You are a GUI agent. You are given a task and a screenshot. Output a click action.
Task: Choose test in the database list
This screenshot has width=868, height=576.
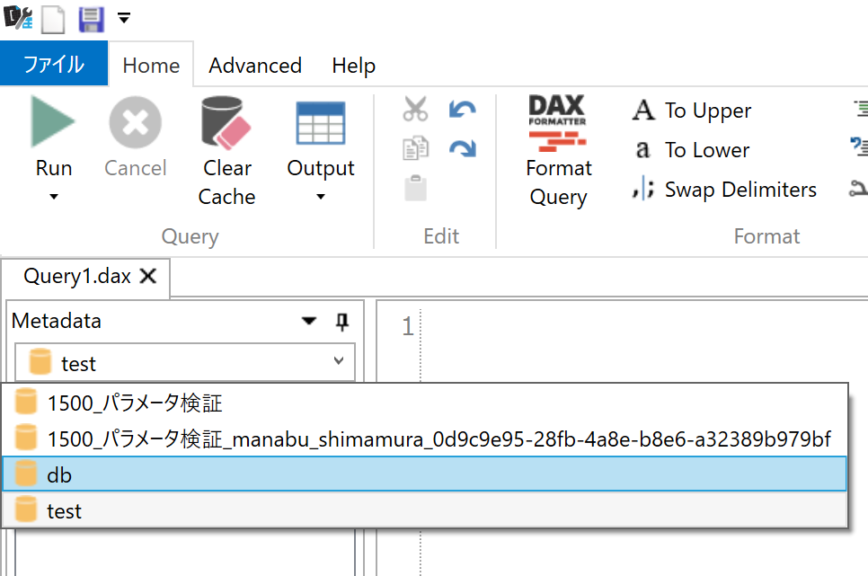(x=425, y=510)
